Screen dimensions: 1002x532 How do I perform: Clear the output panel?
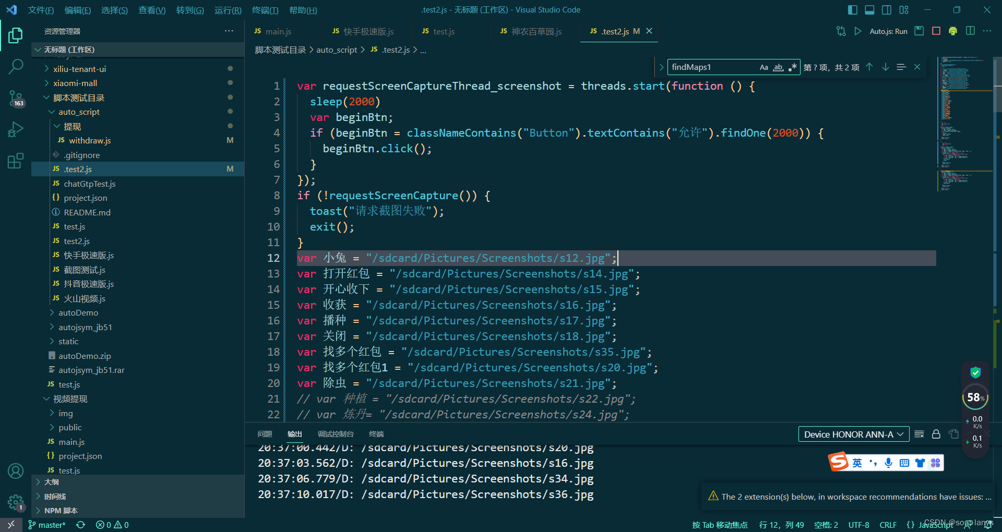(920, 434)
